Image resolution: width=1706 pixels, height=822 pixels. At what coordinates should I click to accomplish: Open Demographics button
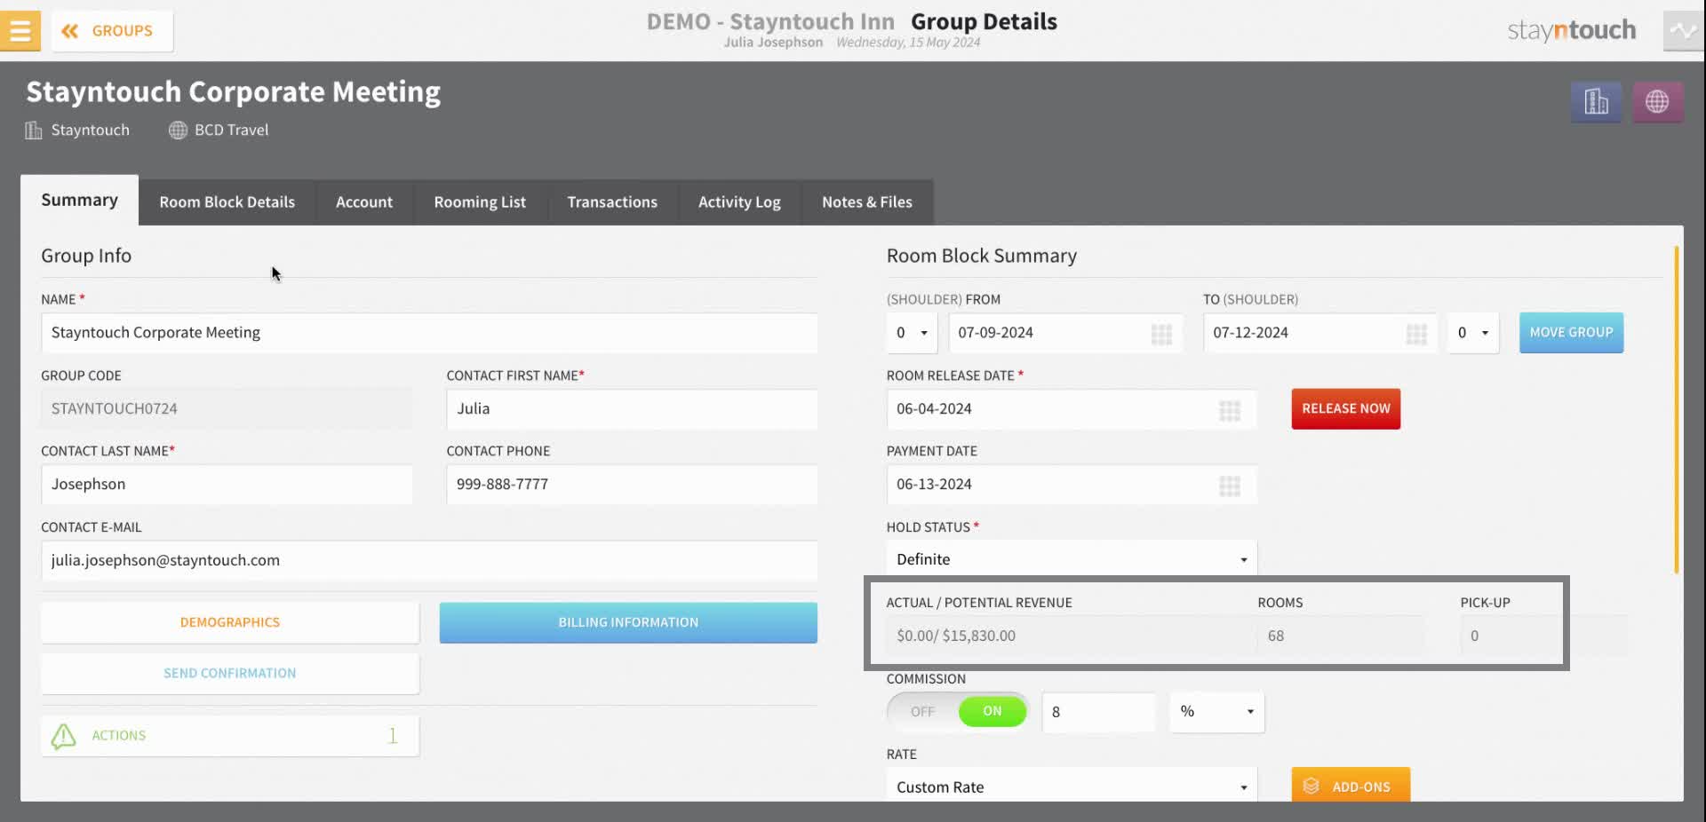coord(230,623)
